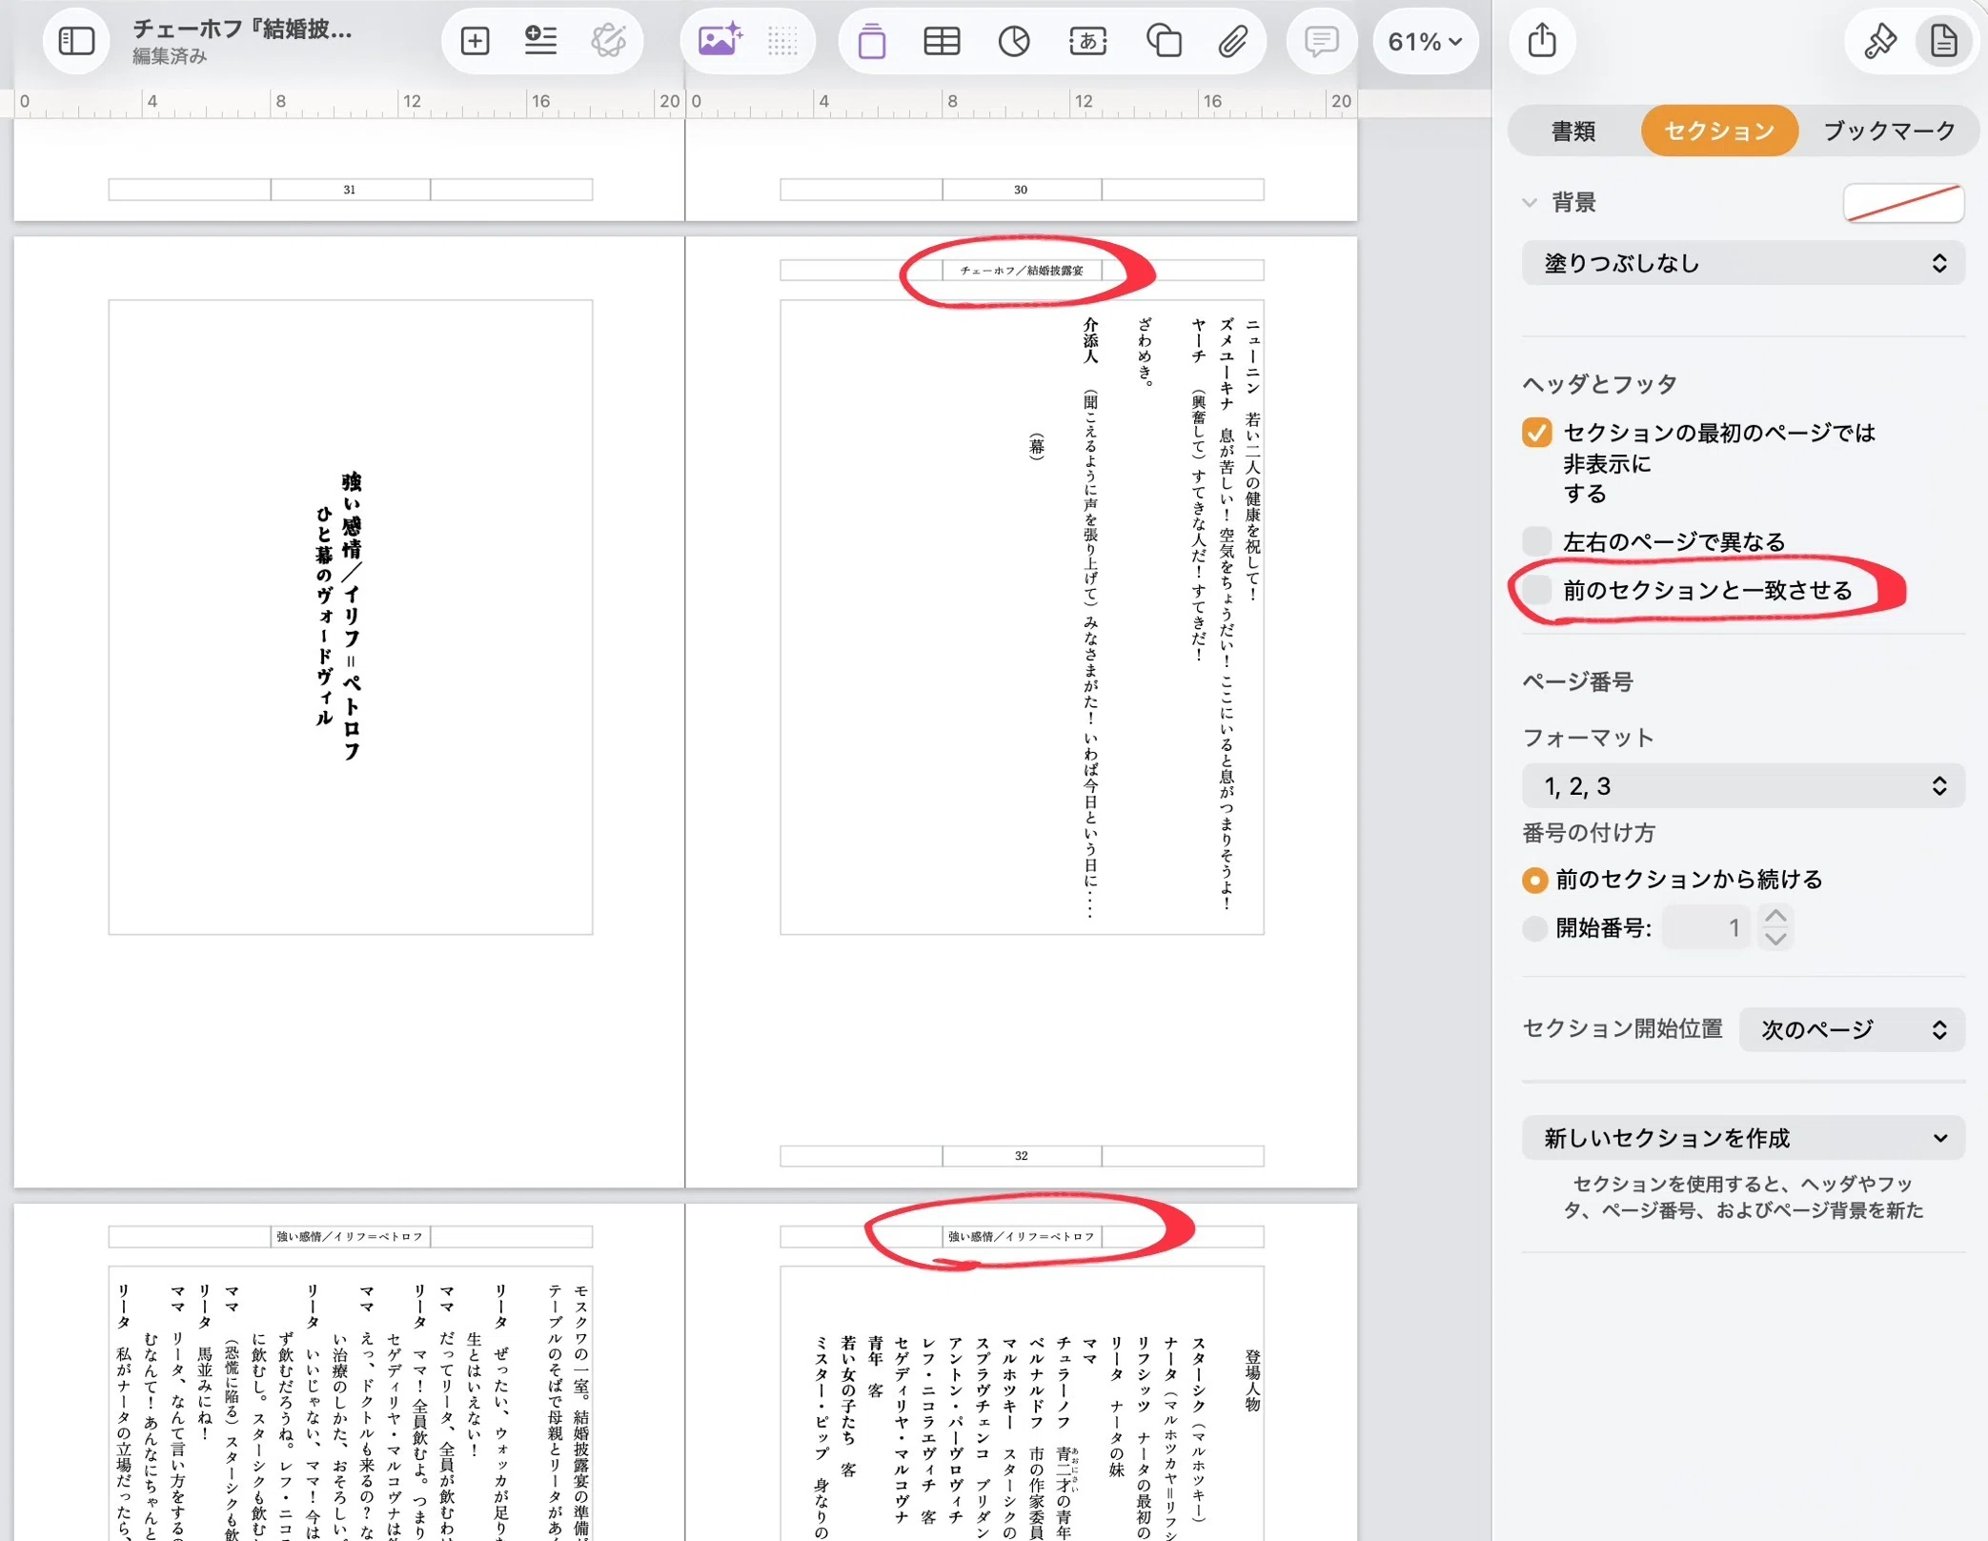Open the 1, 2, 3 format dropdown
This screenshot has height=1541, width=1988.
tap(1743, 786)
